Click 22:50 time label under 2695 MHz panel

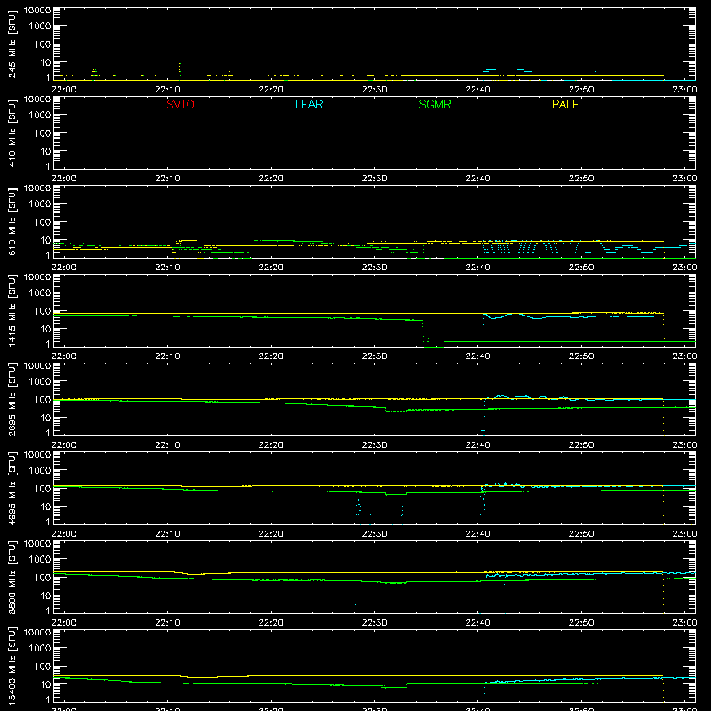click(x=581, y=445)
